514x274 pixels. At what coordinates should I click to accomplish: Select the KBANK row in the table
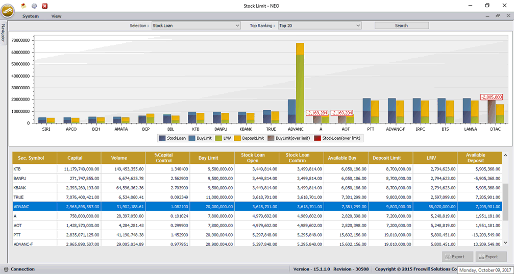(257, 188)
